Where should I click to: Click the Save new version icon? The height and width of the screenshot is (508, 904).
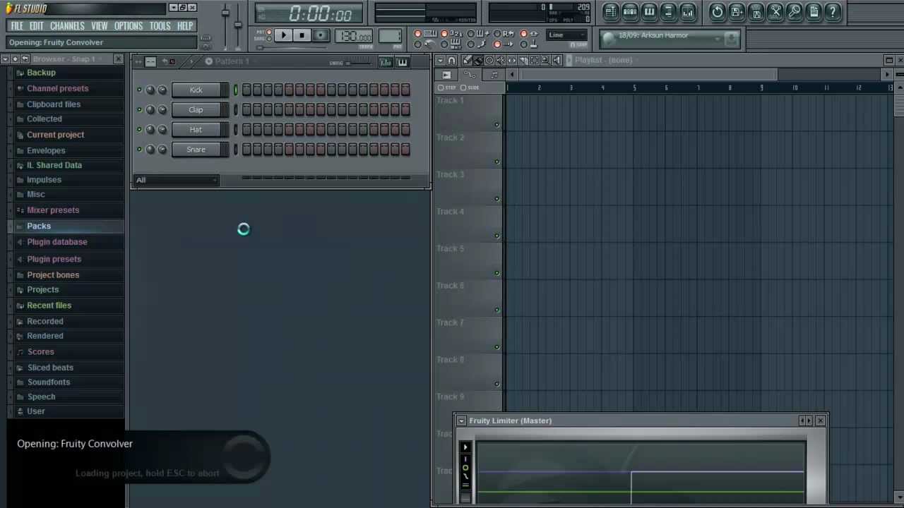point(737,11)
